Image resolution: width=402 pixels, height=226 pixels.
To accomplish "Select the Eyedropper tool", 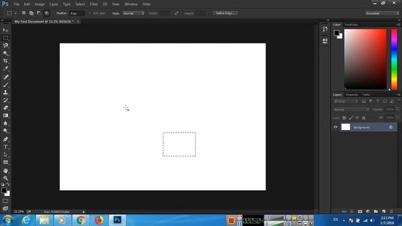I will click(6, 68).
